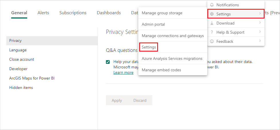This screenshot has width=280, height=130.
Task: Click the Notifications bell icon
Action: click(212, 5)
